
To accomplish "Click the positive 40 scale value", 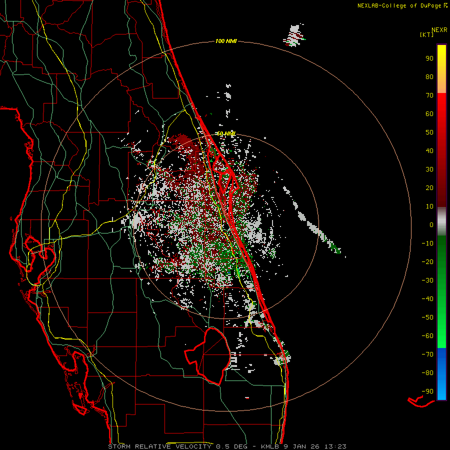I will click(x=429, y=150).
